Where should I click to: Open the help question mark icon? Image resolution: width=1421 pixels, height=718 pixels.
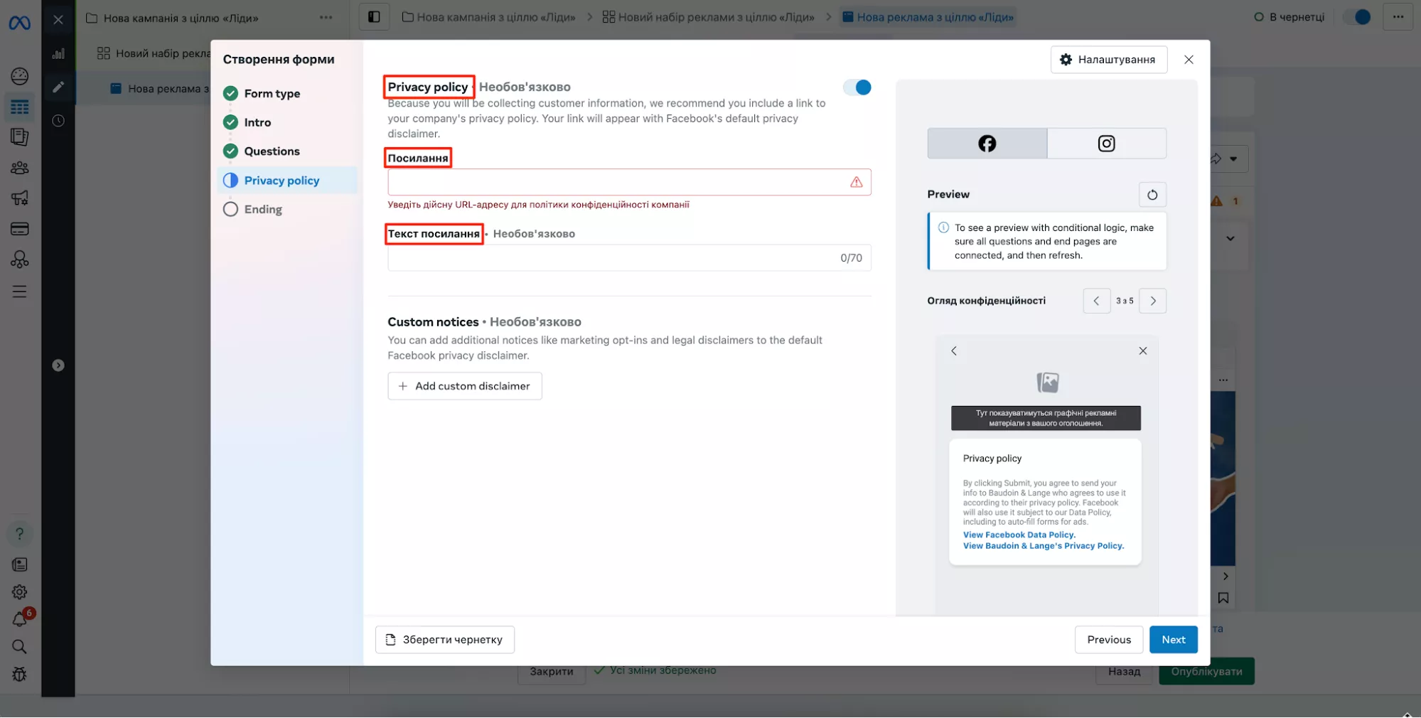click(19, 533)
